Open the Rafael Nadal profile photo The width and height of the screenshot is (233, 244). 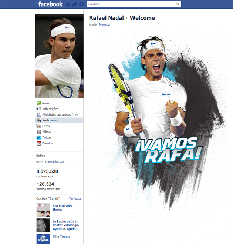coord(59,56)
